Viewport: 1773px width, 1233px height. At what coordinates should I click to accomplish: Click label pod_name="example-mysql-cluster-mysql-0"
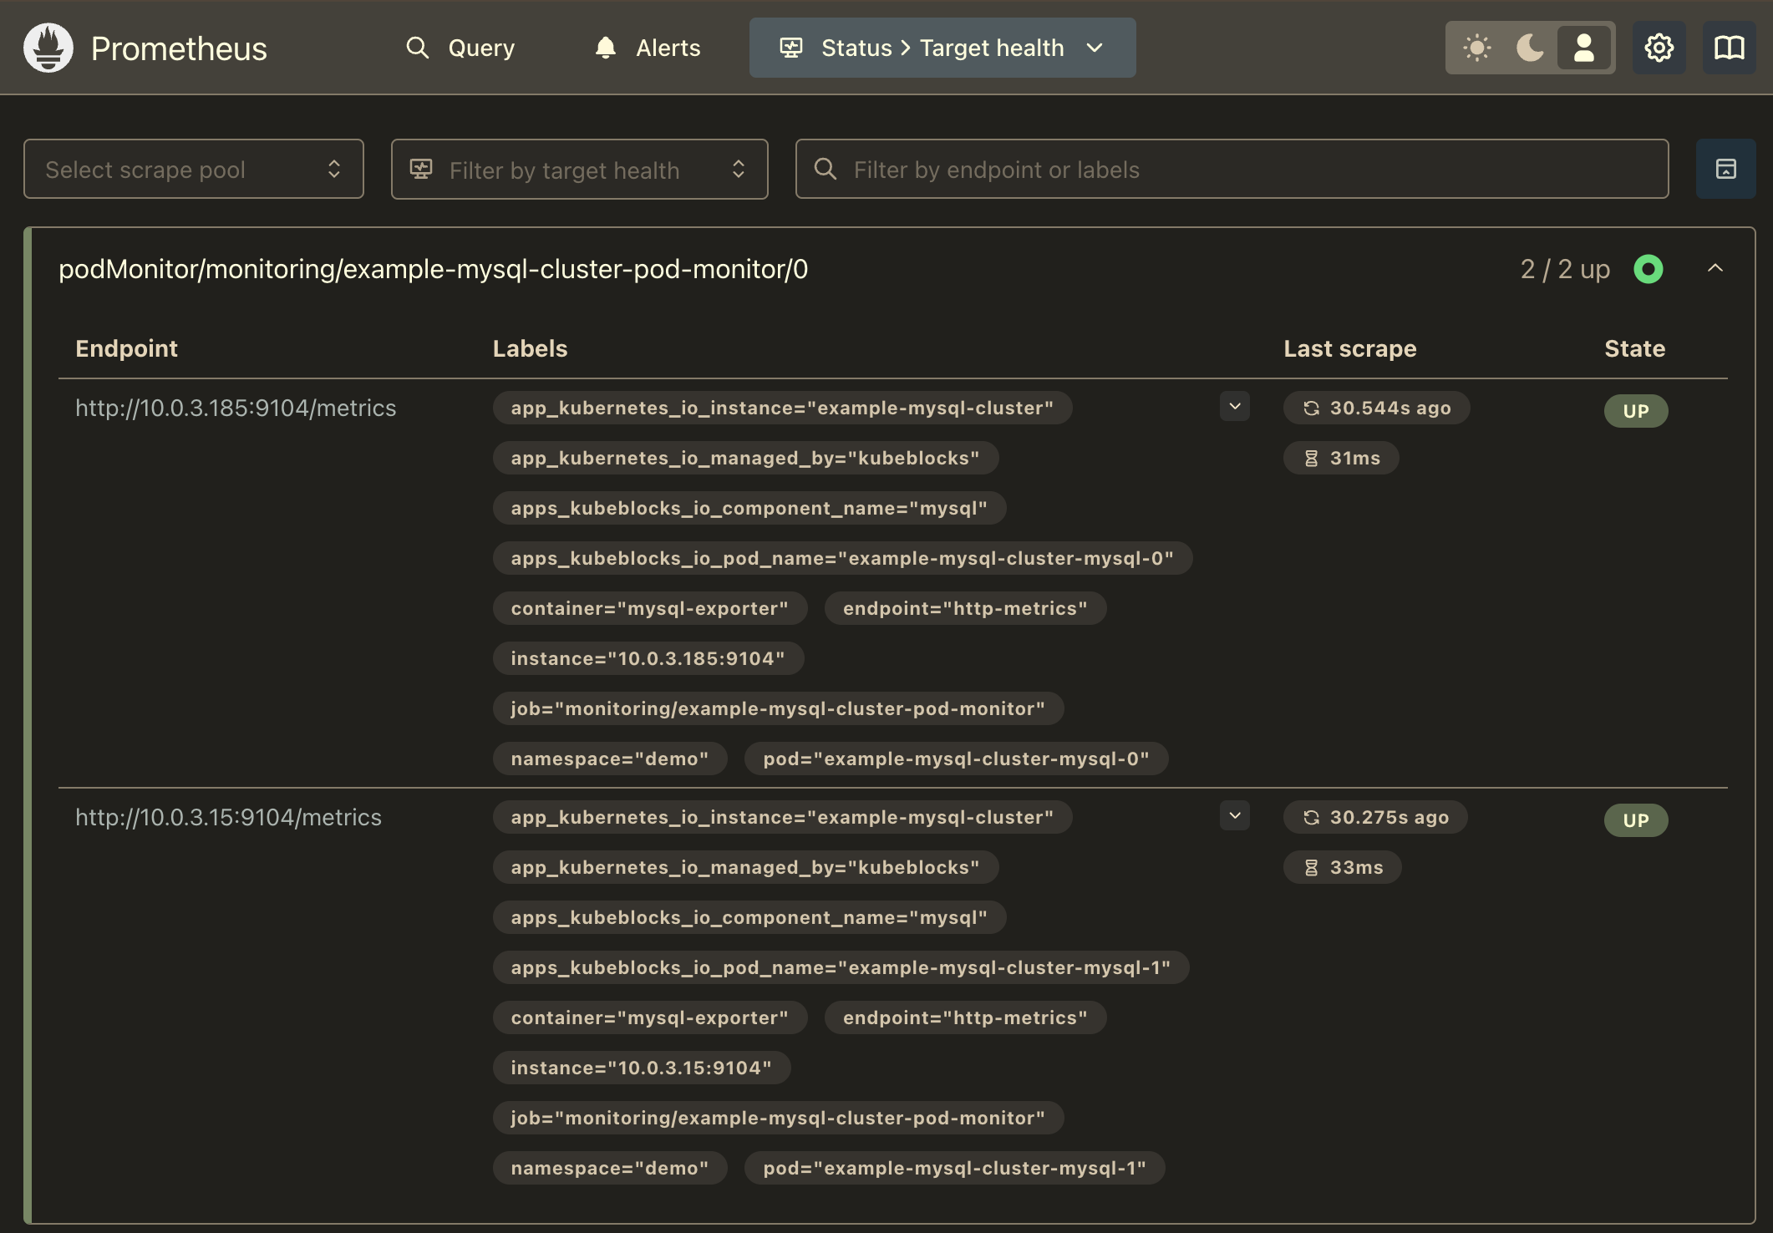coord(842,558)
